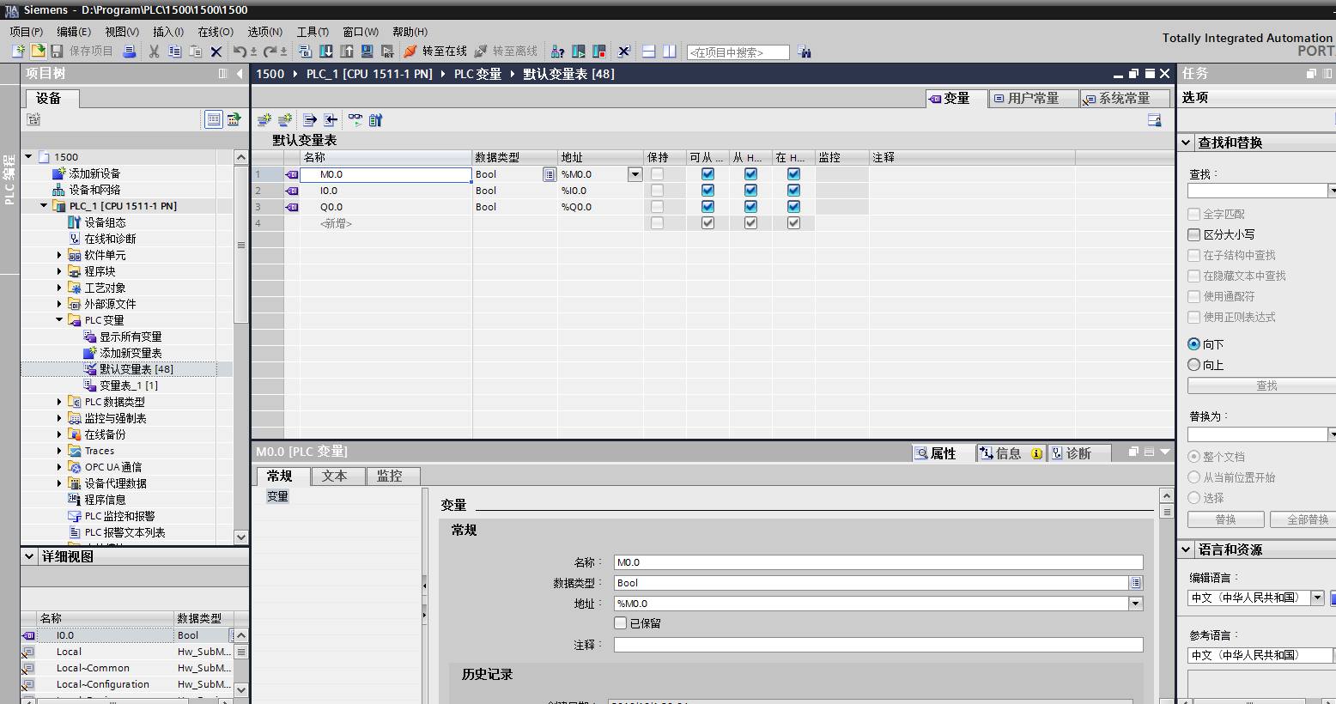Click the import tags icon
Viewport: 1336px width, 704px height.
tap(331, 120)
